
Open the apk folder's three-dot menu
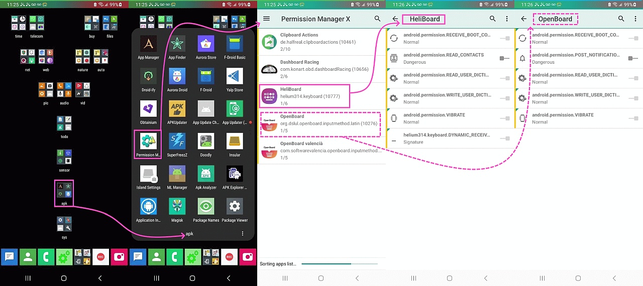[243, 234]
